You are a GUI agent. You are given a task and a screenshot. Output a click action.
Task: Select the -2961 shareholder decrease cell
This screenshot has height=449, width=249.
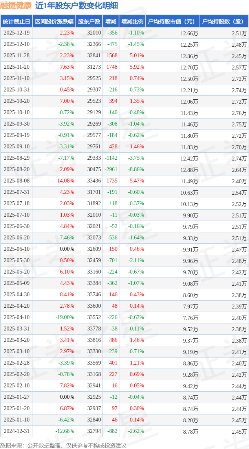pos(111,170)
